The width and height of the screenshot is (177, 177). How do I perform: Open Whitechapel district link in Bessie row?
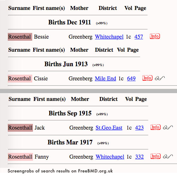click(109, 37)
